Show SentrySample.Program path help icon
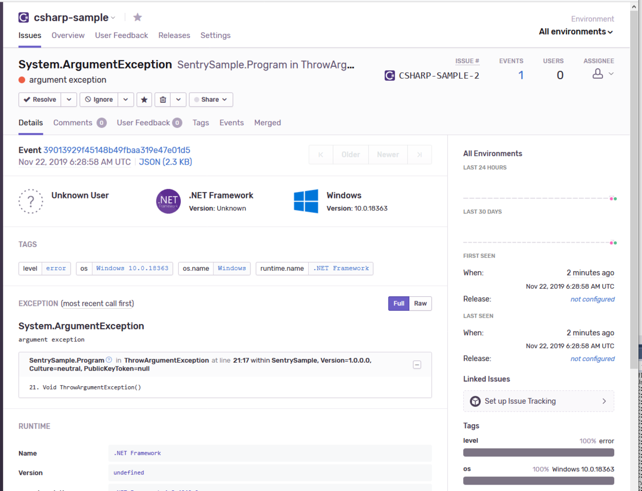Screen dimensions: 642x491 (109, 360)
